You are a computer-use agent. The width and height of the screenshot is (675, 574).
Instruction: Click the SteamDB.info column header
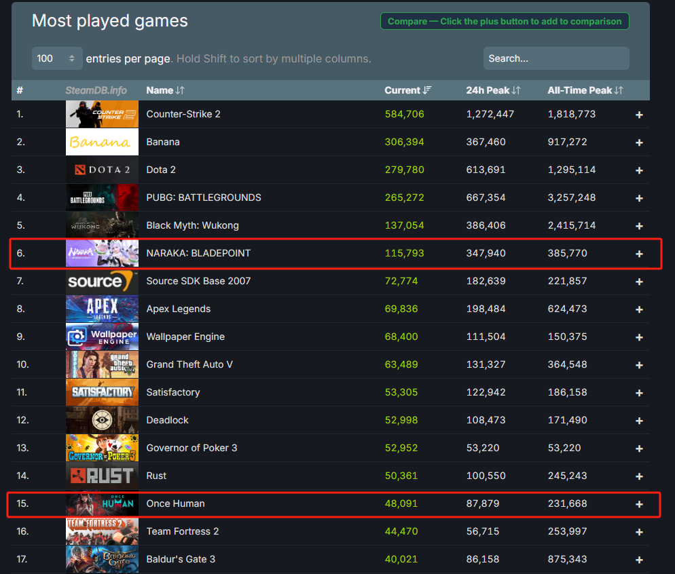click(96, 90)
